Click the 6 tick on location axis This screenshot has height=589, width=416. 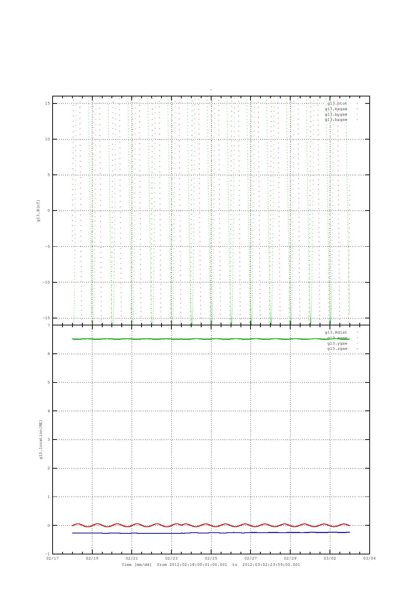point(49,354)
